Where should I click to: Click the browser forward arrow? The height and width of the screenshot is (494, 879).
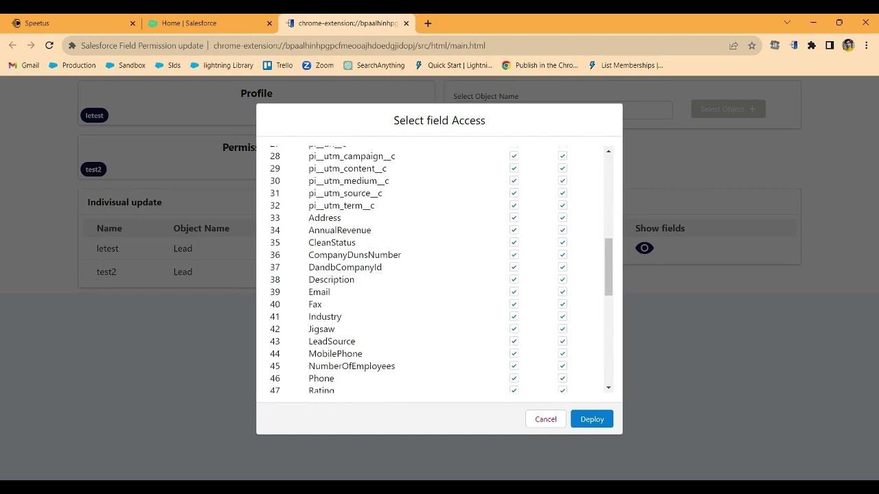tap(31, 45)
